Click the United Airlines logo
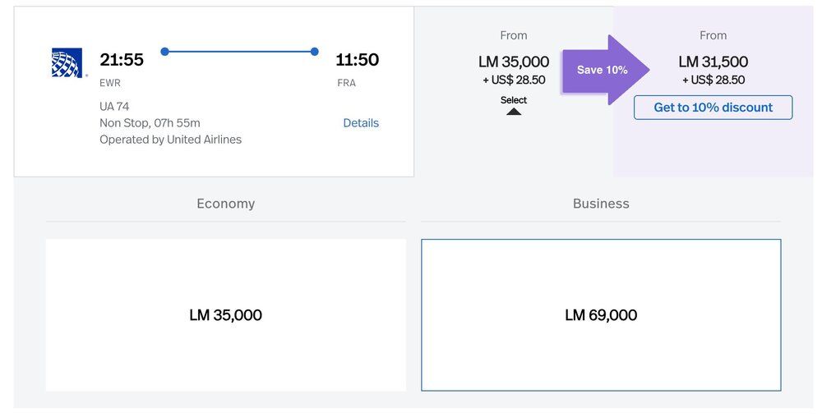 (66, 63)
